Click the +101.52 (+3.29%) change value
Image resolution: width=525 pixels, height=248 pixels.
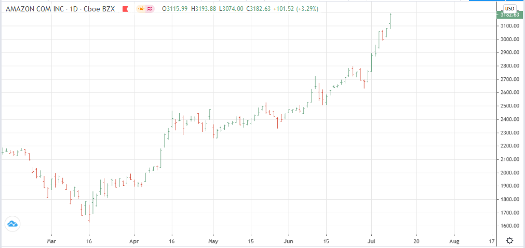(299, 9)
